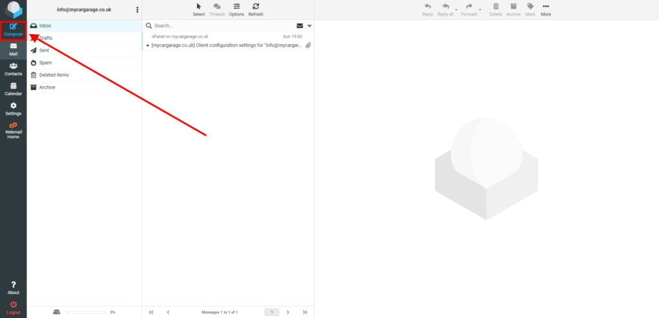Expand the search options chevron
Image resolution: width=659 pixels, height=318 pixels.
click(310, 26)
